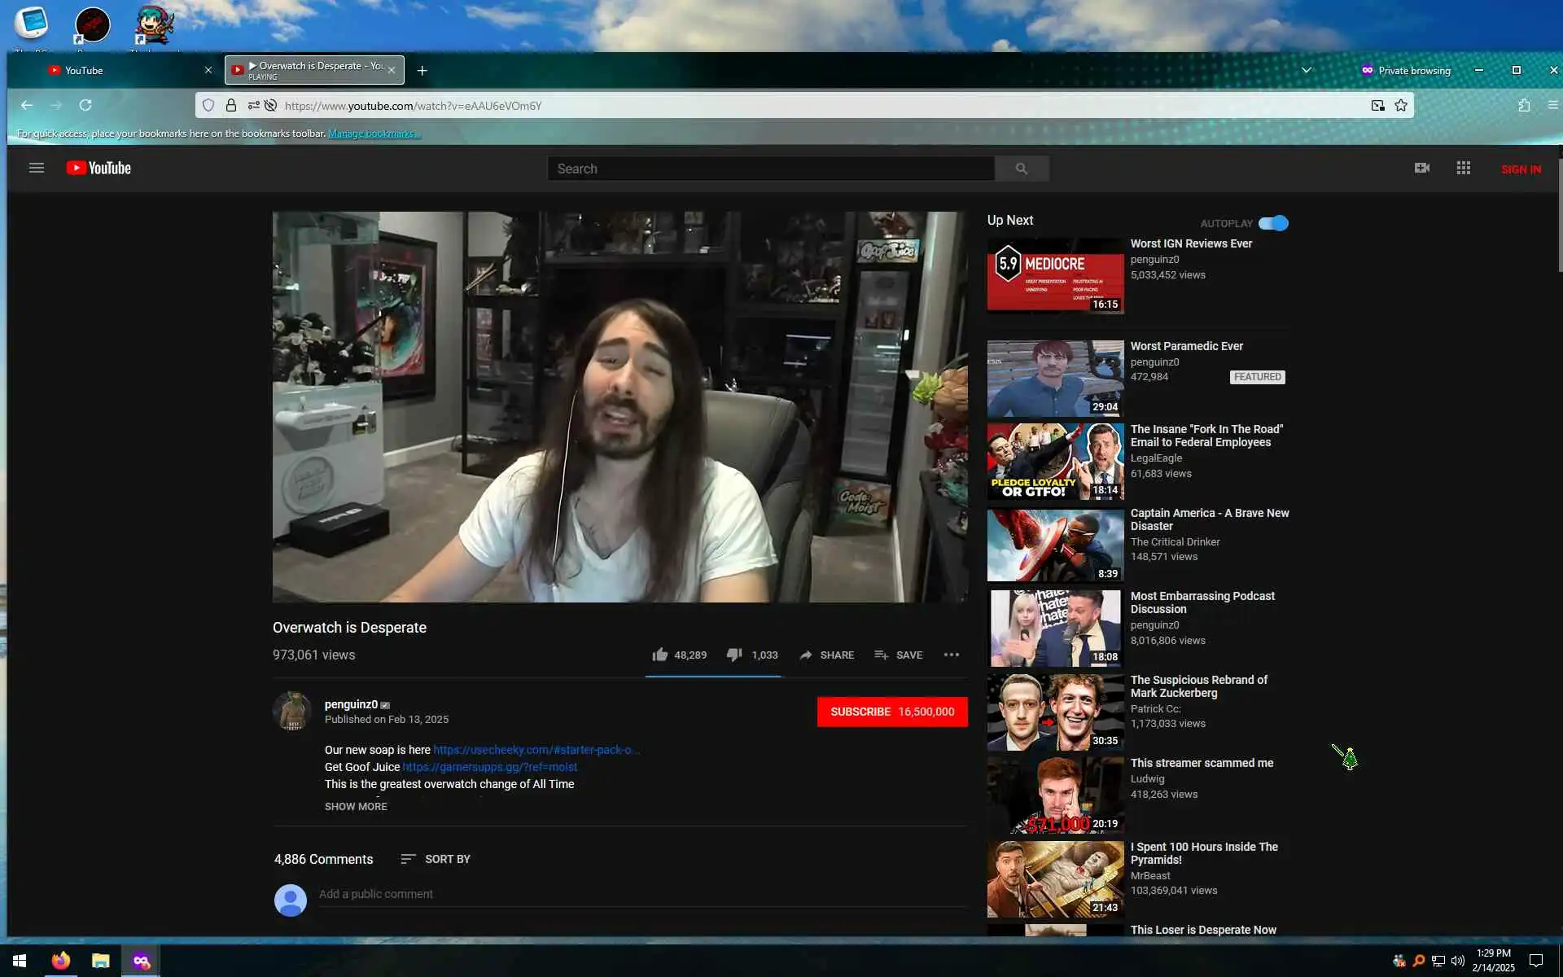Turn off the Autoplay toggle
The height and width of the screenshot is (977, 1563).
coord(1273,223)
